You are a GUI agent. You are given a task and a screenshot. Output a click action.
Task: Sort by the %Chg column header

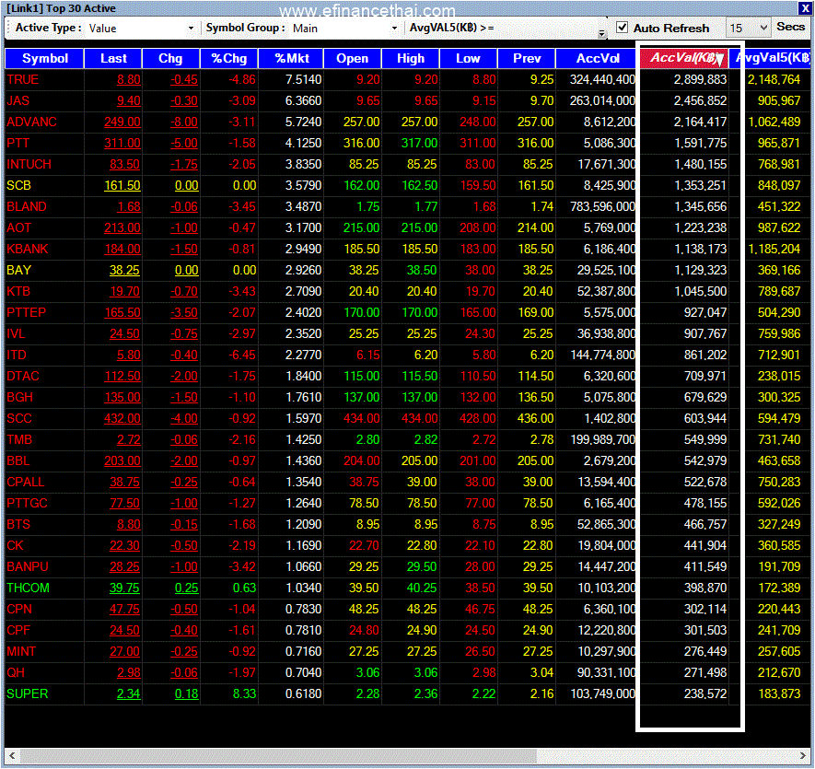coord(229,58)
